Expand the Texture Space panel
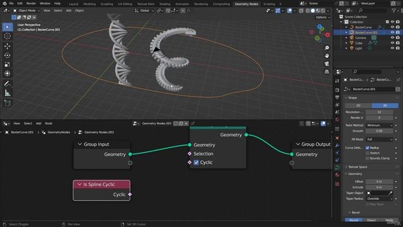Screen dimensions: 403x227 pos(357,166)
